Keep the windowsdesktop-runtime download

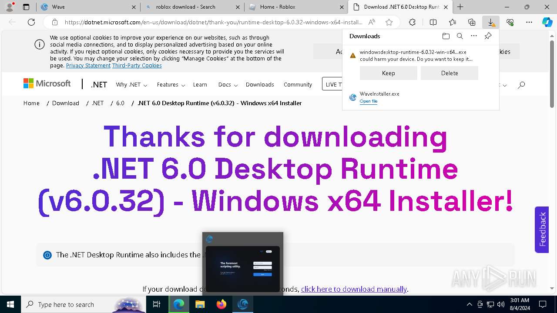(x=389, y=73)
